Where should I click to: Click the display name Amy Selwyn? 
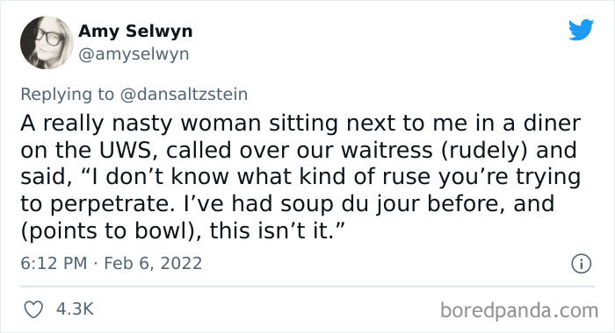click(135, 31)
